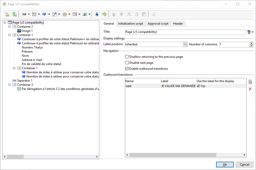Select the Prénom tree item
This screenshot has height=170, width=256.
pos(27,52)
